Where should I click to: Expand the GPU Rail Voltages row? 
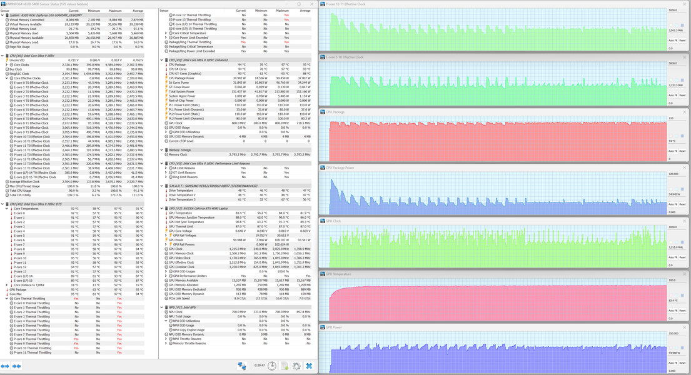click(x=166, y=235)
